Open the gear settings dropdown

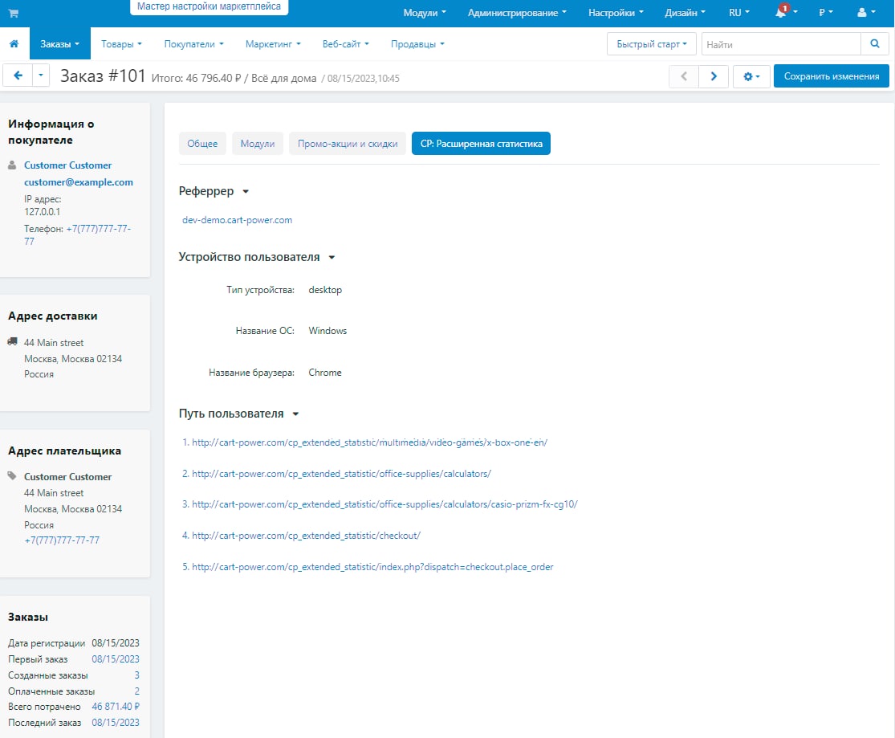[x=751, y=76]
